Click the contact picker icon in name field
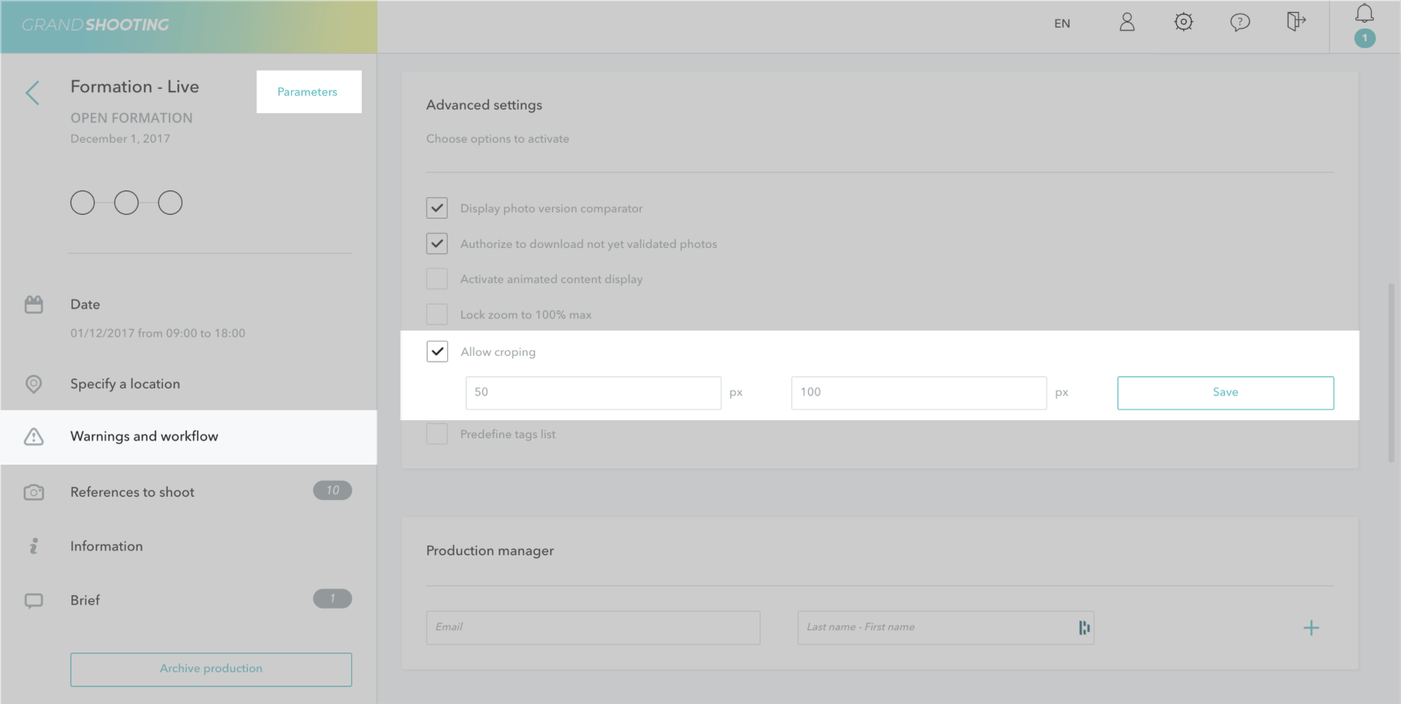Image resolution: width=1401 pixels, height=704 pixels. coord(1084,627)
